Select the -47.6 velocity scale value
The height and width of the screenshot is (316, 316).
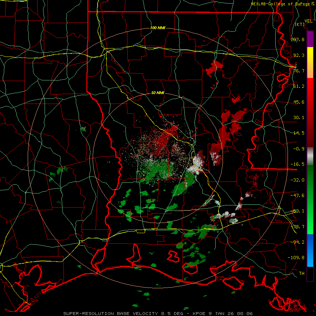[297, 196]
